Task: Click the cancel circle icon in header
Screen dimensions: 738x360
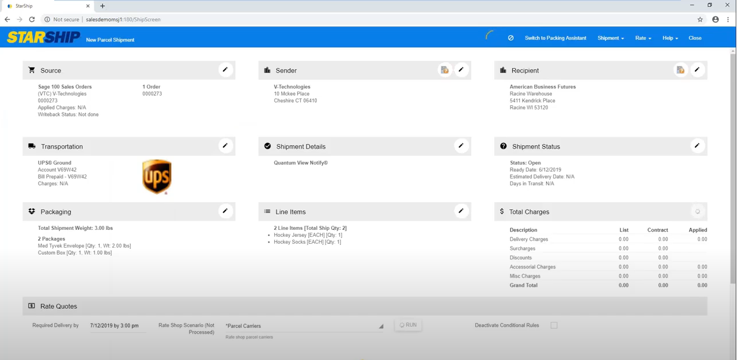Action: pyautogui.click(x=510, y=38)
